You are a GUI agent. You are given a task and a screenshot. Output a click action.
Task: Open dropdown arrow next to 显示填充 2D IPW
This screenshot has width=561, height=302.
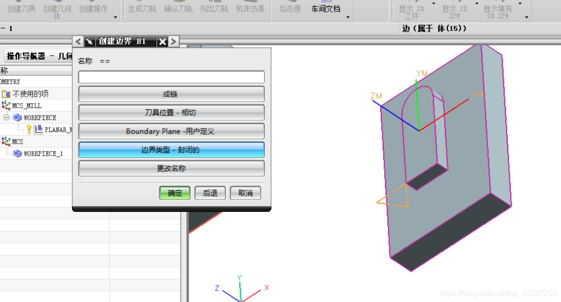coord(520,3)
